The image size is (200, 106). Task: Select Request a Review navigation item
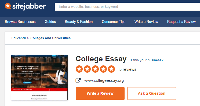tap(181, 22)
